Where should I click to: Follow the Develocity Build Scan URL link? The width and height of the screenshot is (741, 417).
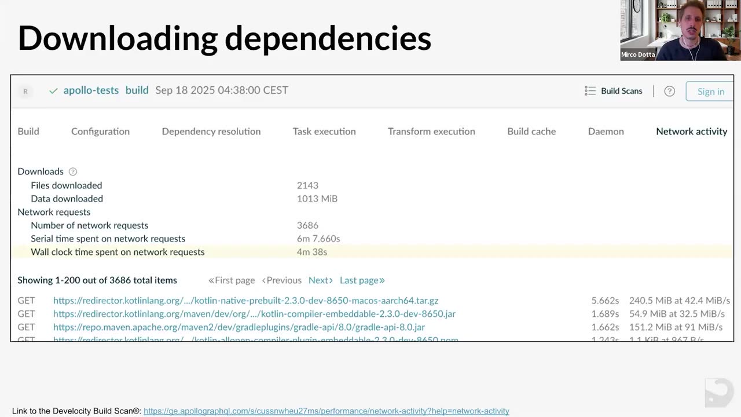[327, 411]
